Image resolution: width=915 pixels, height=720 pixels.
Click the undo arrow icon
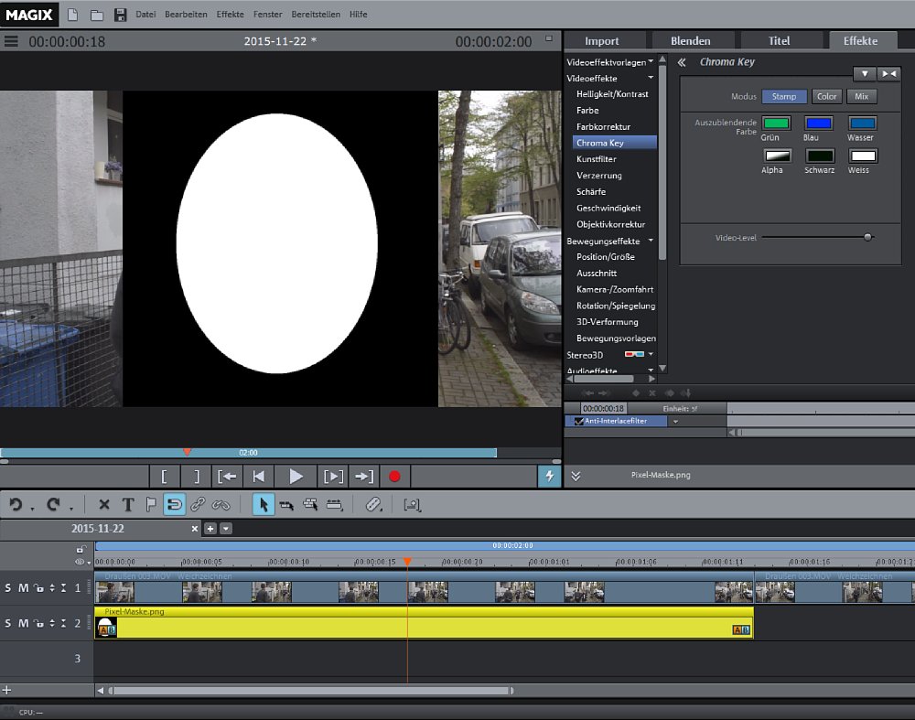[x=16, y=504]
